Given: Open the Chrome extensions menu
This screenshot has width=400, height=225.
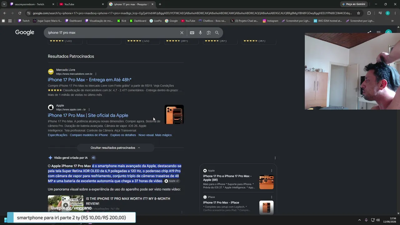Looking at the screenshot, I should pos(369,13).
